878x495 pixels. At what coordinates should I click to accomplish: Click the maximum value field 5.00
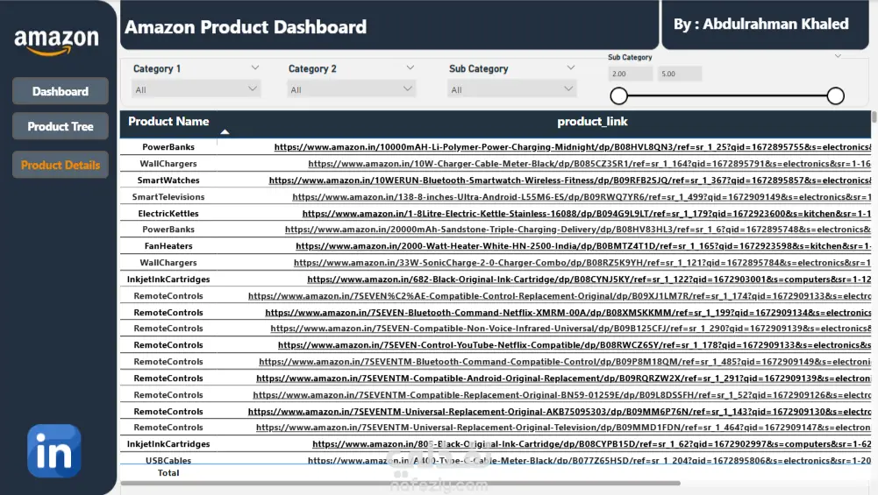click(x=679, y=74)
